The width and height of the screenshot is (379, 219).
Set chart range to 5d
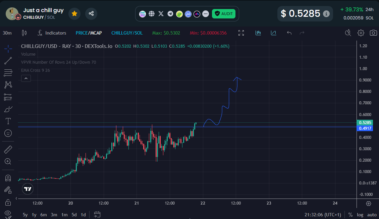pos(74,215)
